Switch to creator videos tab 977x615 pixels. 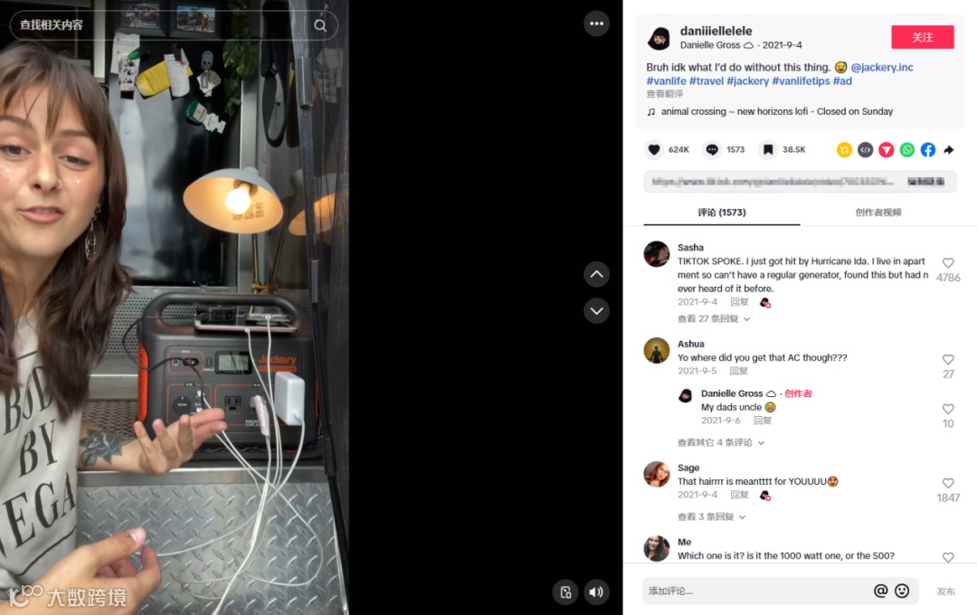877,213
